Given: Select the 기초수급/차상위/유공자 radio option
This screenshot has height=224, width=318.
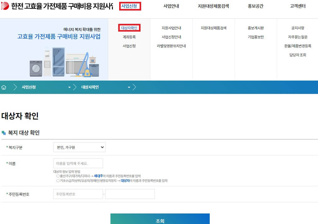Looking at the screenshot, I should [57, 181].
